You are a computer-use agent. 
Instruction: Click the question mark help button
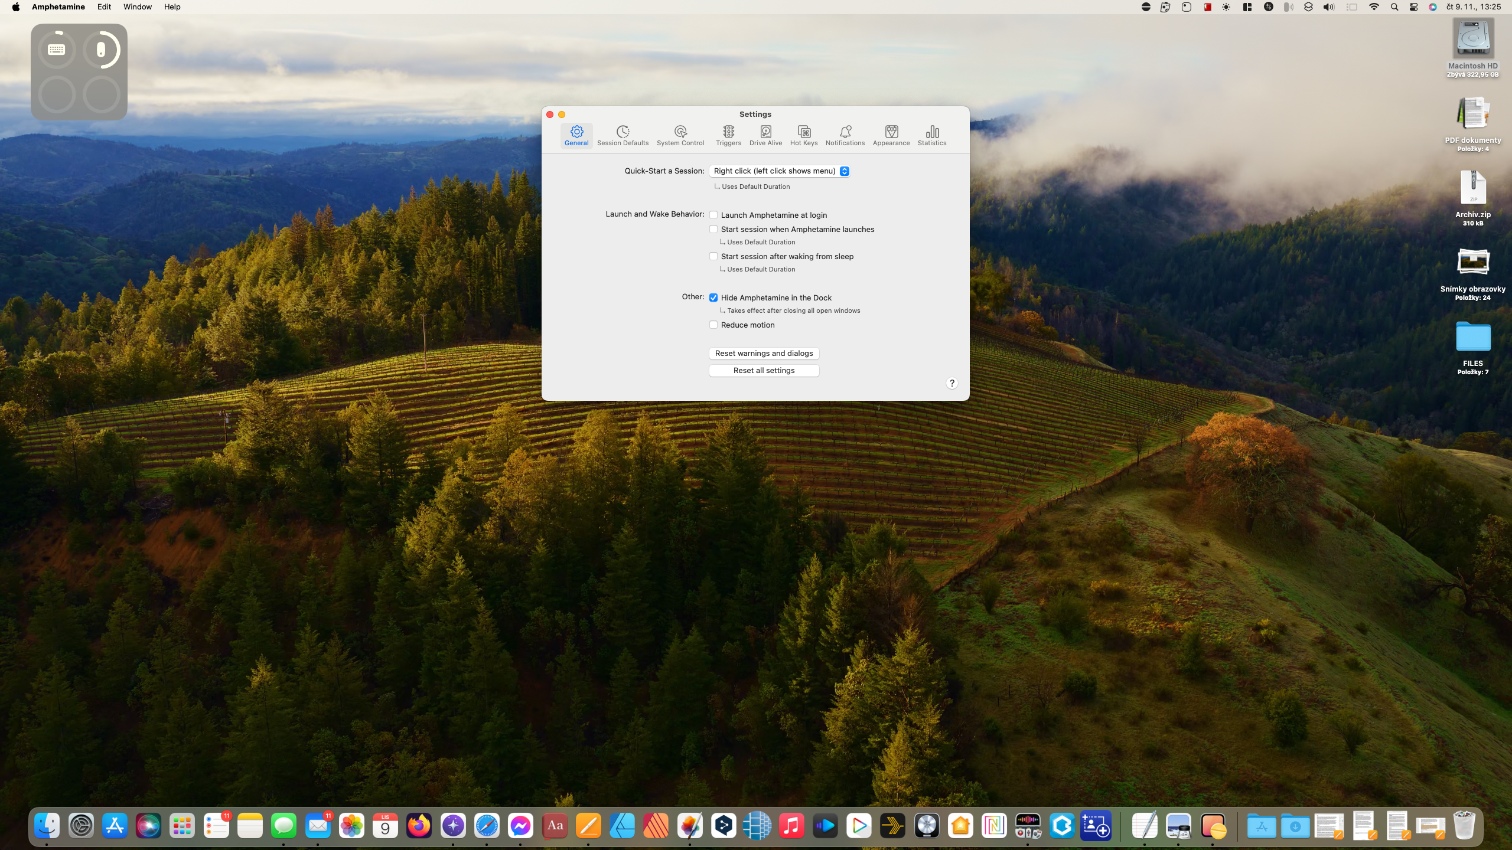951,383
